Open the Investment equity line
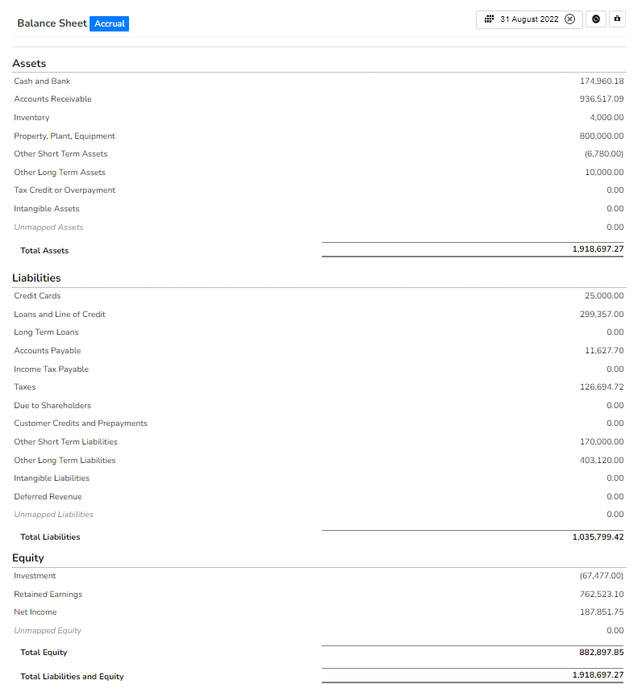This screenshot has height=697, width=642. 35,576
